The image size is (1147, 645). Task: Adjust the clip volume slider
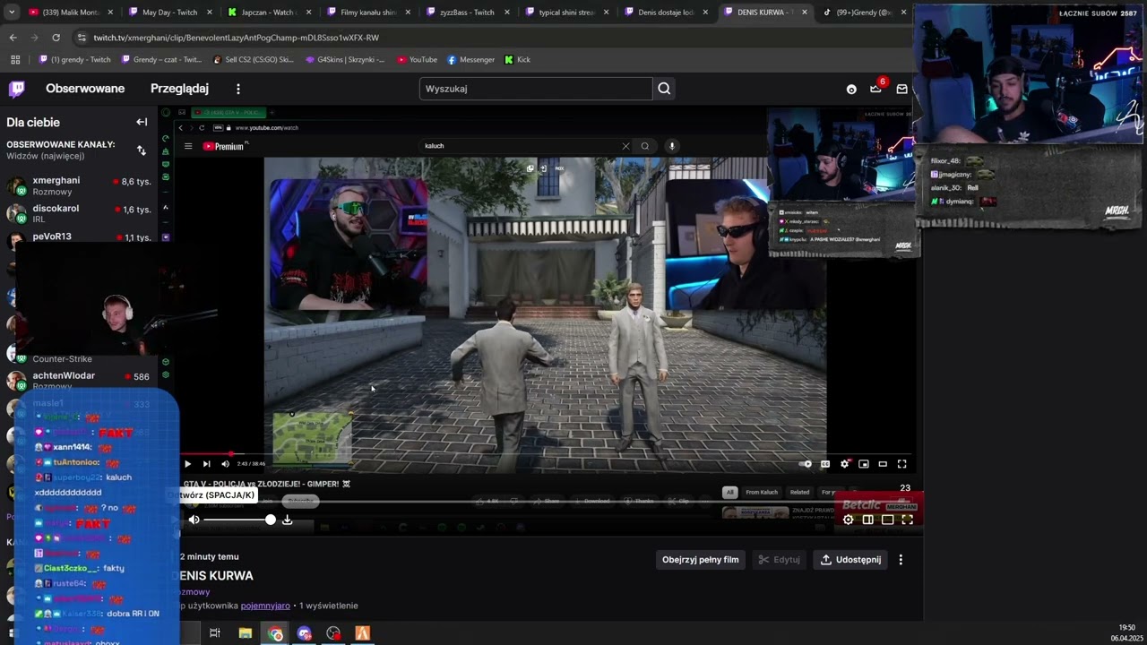(x=239, y=520)
